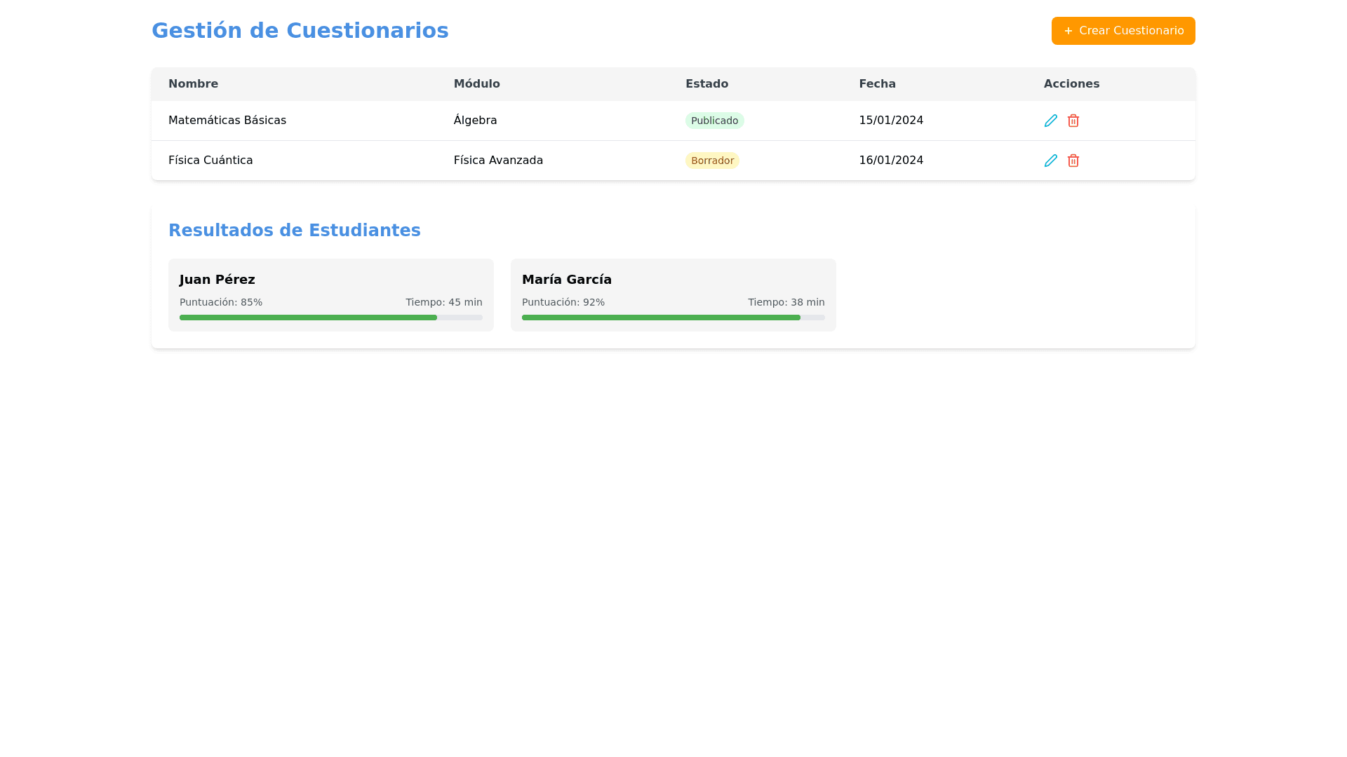This screenshot has height=757, width=1347.
Task: Click María García's score progress bar
Action: (673, 318)
